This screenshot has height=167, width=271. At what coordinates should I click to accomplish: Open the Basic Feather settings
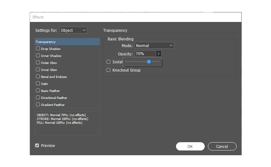50,91
